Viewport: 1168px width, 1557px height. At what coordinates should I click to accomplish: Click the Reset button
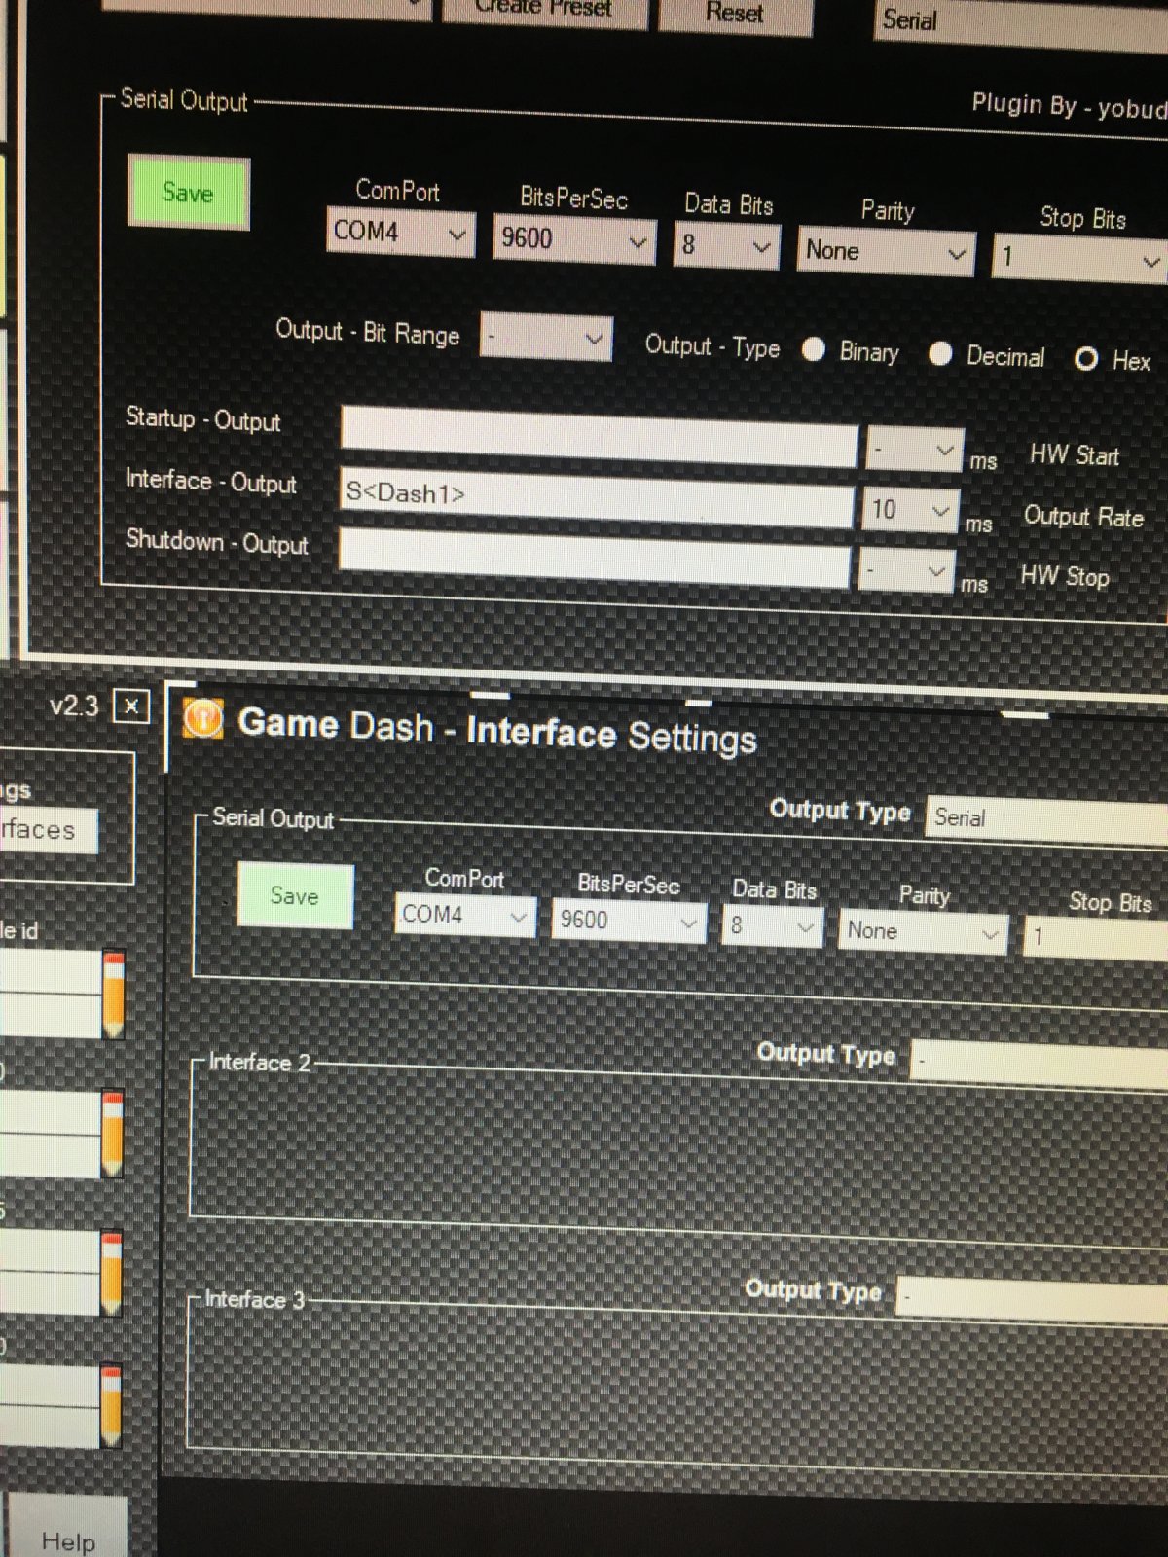point(735,14)
